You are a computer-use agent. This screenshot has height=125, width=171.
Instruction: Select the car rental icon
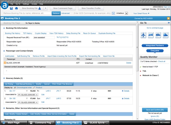coord(158,35)
